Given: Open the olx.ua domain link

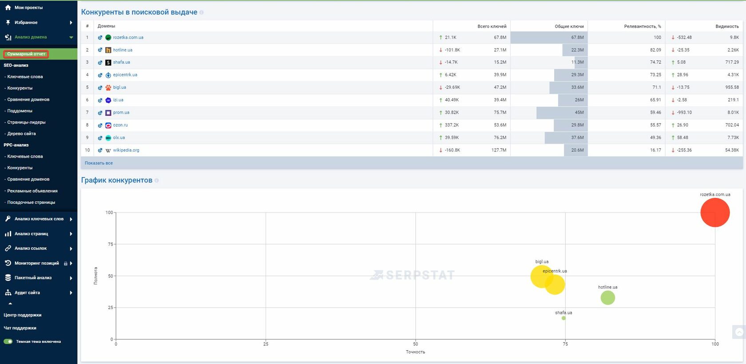Looking at the screenshot, I should [119, 138].
